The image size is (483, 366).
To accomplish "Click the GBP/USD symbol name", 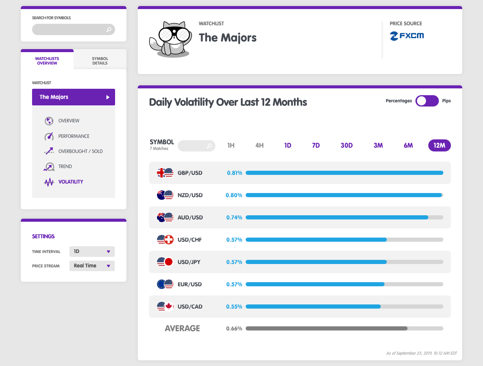I will click(x=190, y=173).
